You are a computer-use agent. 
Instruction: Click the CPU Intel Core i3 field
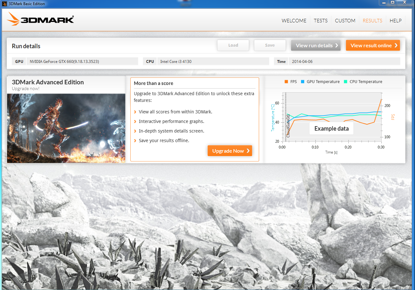pos(213,61)
